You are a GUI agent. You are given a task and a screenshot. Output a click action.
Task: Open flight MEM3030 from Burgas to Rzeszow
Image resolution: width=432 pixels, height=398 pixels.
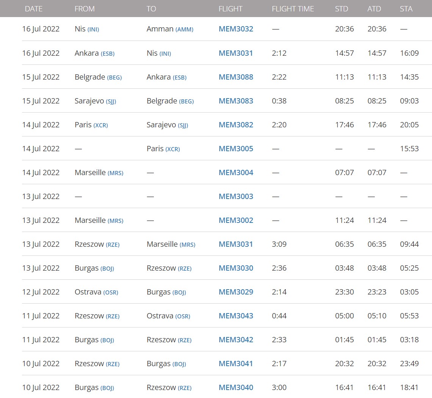pos(236,268)
